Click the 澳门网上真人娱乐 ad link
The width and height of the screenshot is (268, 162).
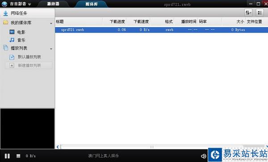104,156
